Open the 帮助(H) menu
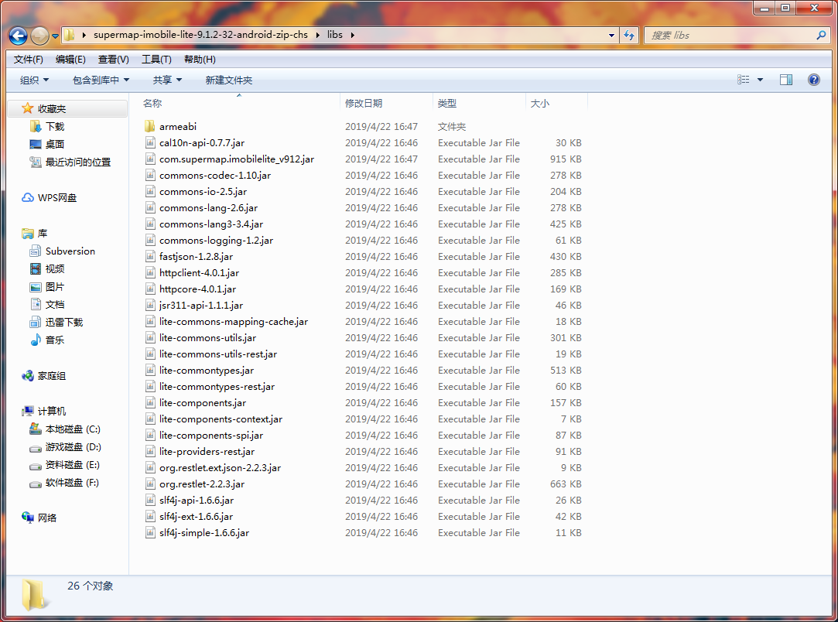The height and width of the screenshot is (622, 838). tap(200, 60)
